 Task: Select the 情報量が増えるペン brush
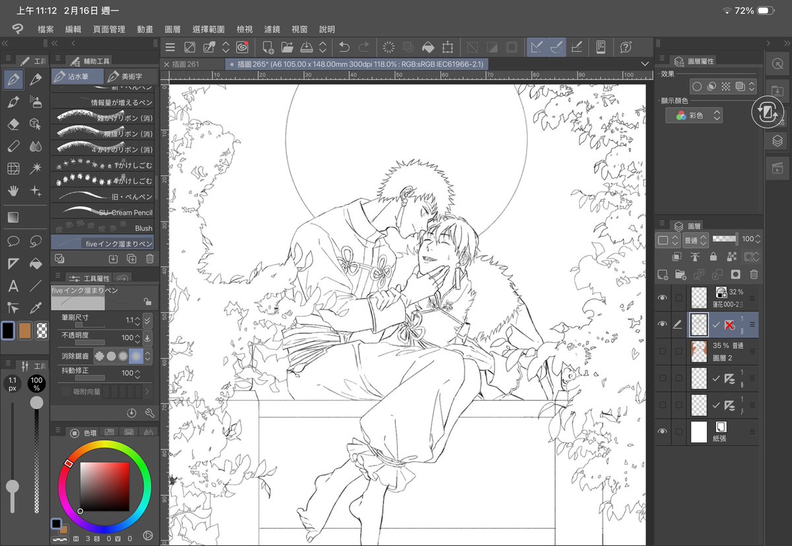(x=102, y=102)
